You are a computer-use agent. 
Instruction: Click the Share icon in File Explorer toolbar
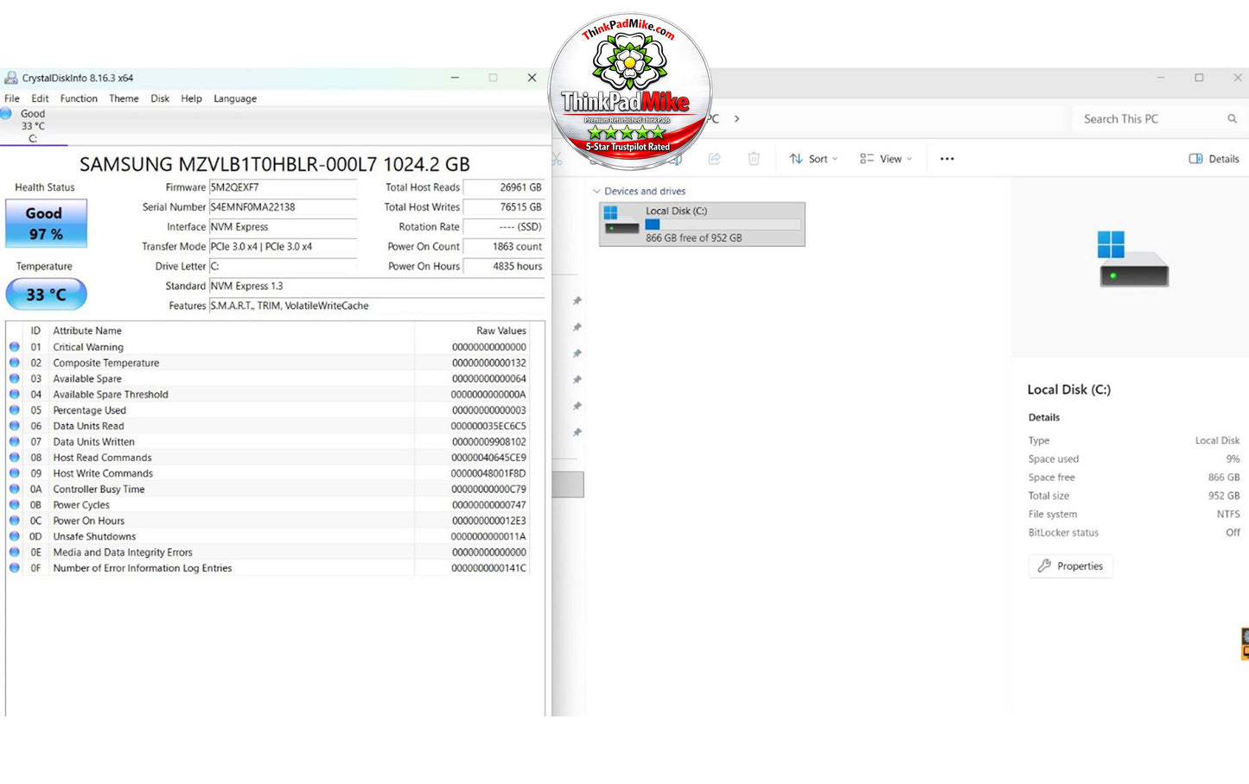tap(714, 159)
